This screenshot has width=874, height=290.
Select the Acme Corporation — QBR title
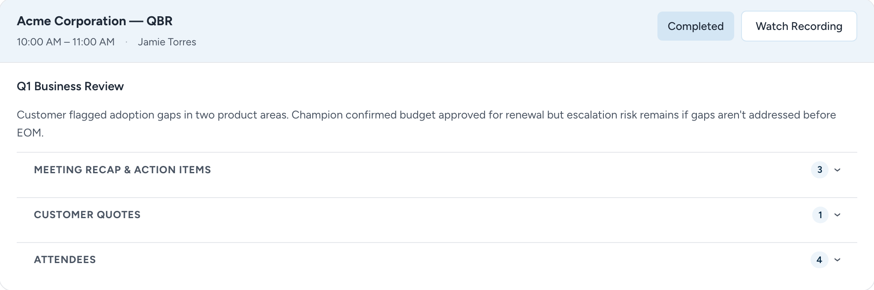[94, 21]
